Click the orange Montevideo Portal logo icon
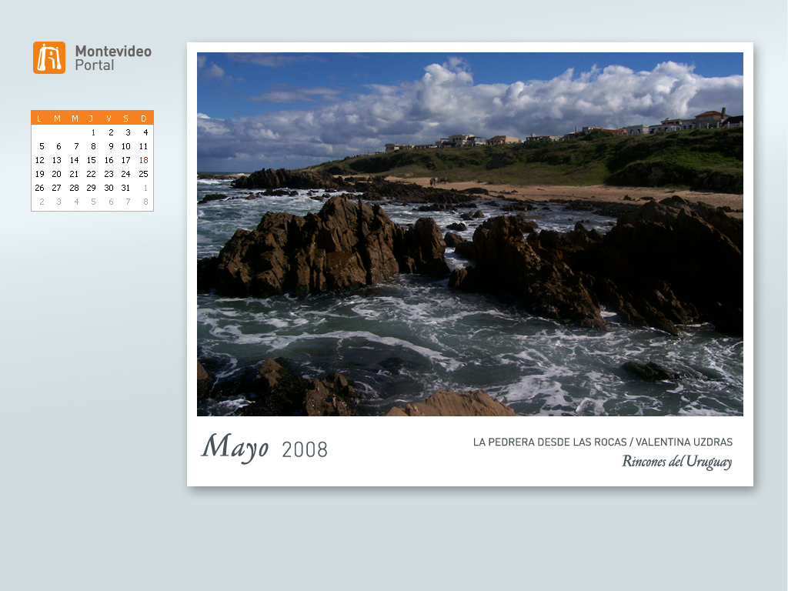Viewport: 788px width, 591px height. click(x=49, y=58)
